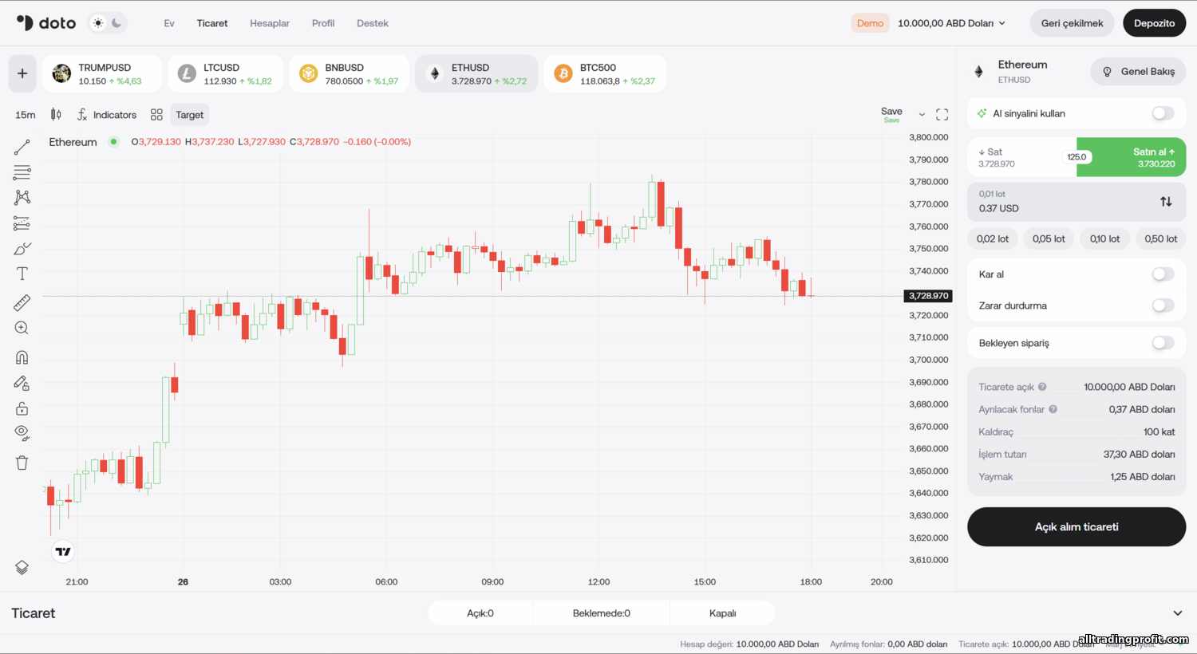
Task: Enter fullscreen chart mode
Action: click(942, 115)
